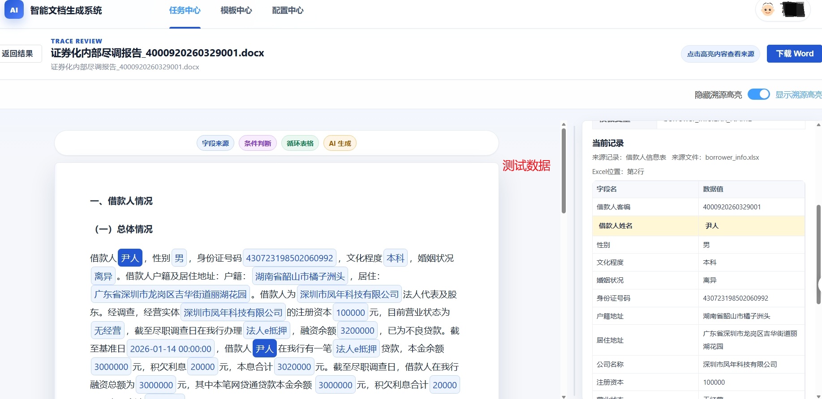Click 婚姻状况 row in record table
822x399 pixels.
point(698,280)
